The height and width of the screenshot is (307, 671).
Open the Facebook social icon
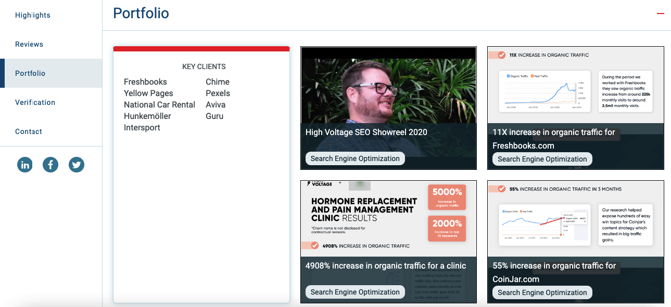pyautogui.click(x=50, y=165)
